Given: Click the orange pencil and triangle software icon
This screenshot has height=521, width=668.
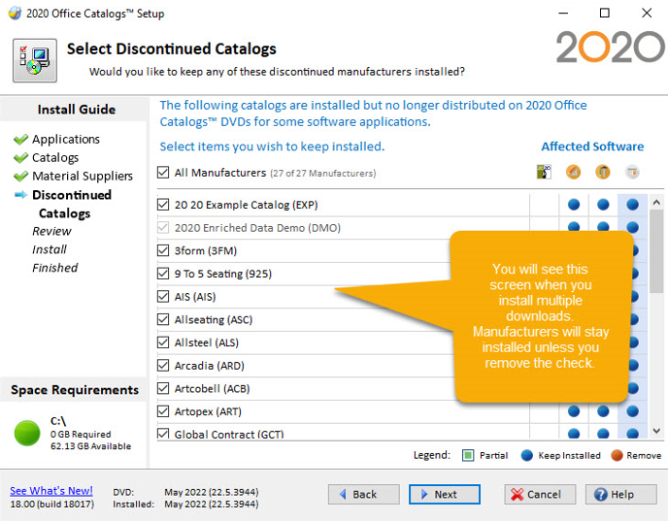Looking at the screenshot, I should 574,172.
